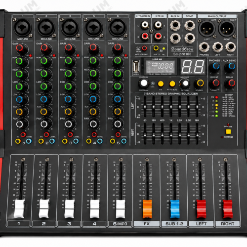Click the channel 3 MIC/LINE combo input jack
The image size is (247, 247).
[70, 28]
